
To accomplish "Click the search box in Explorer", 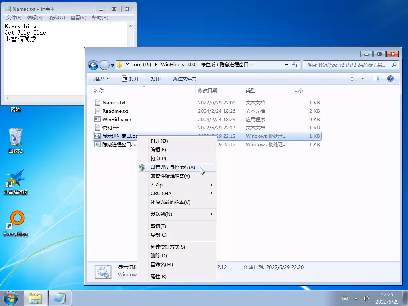I will 351,65.
